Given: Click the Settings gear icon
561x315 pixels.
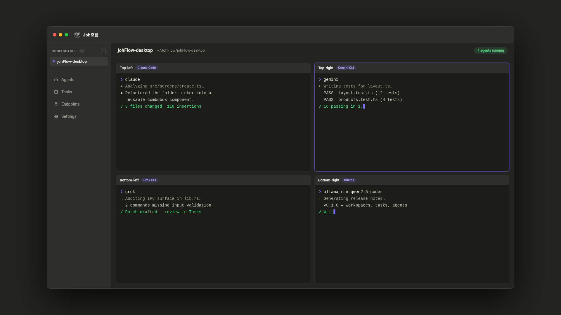Looking at the screenshot, I should click(56, 116).
